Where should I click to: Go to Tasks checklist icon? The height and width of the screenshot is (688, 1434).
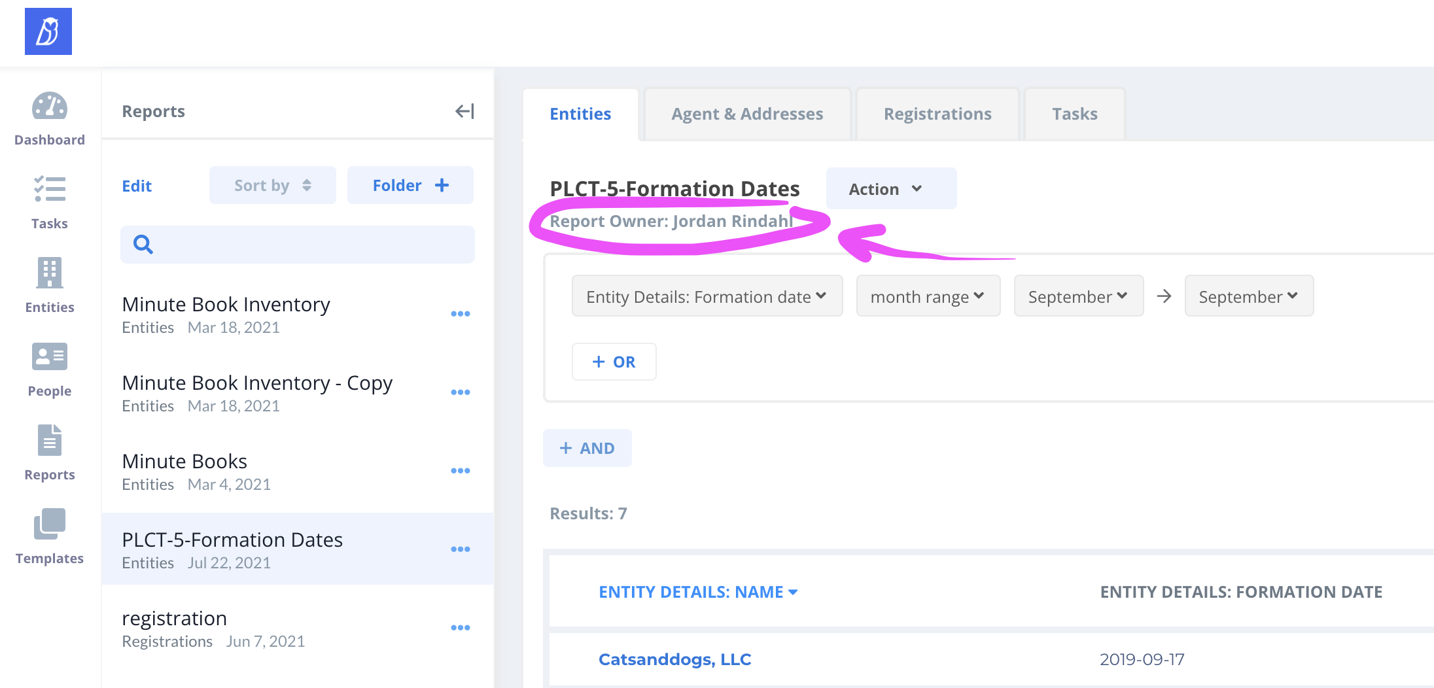[50, 190]
